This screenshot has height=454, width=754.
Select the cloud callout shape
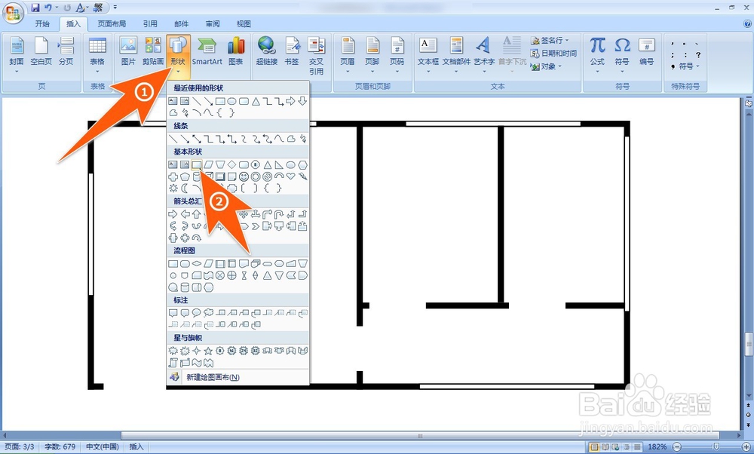tap(208, 313)
